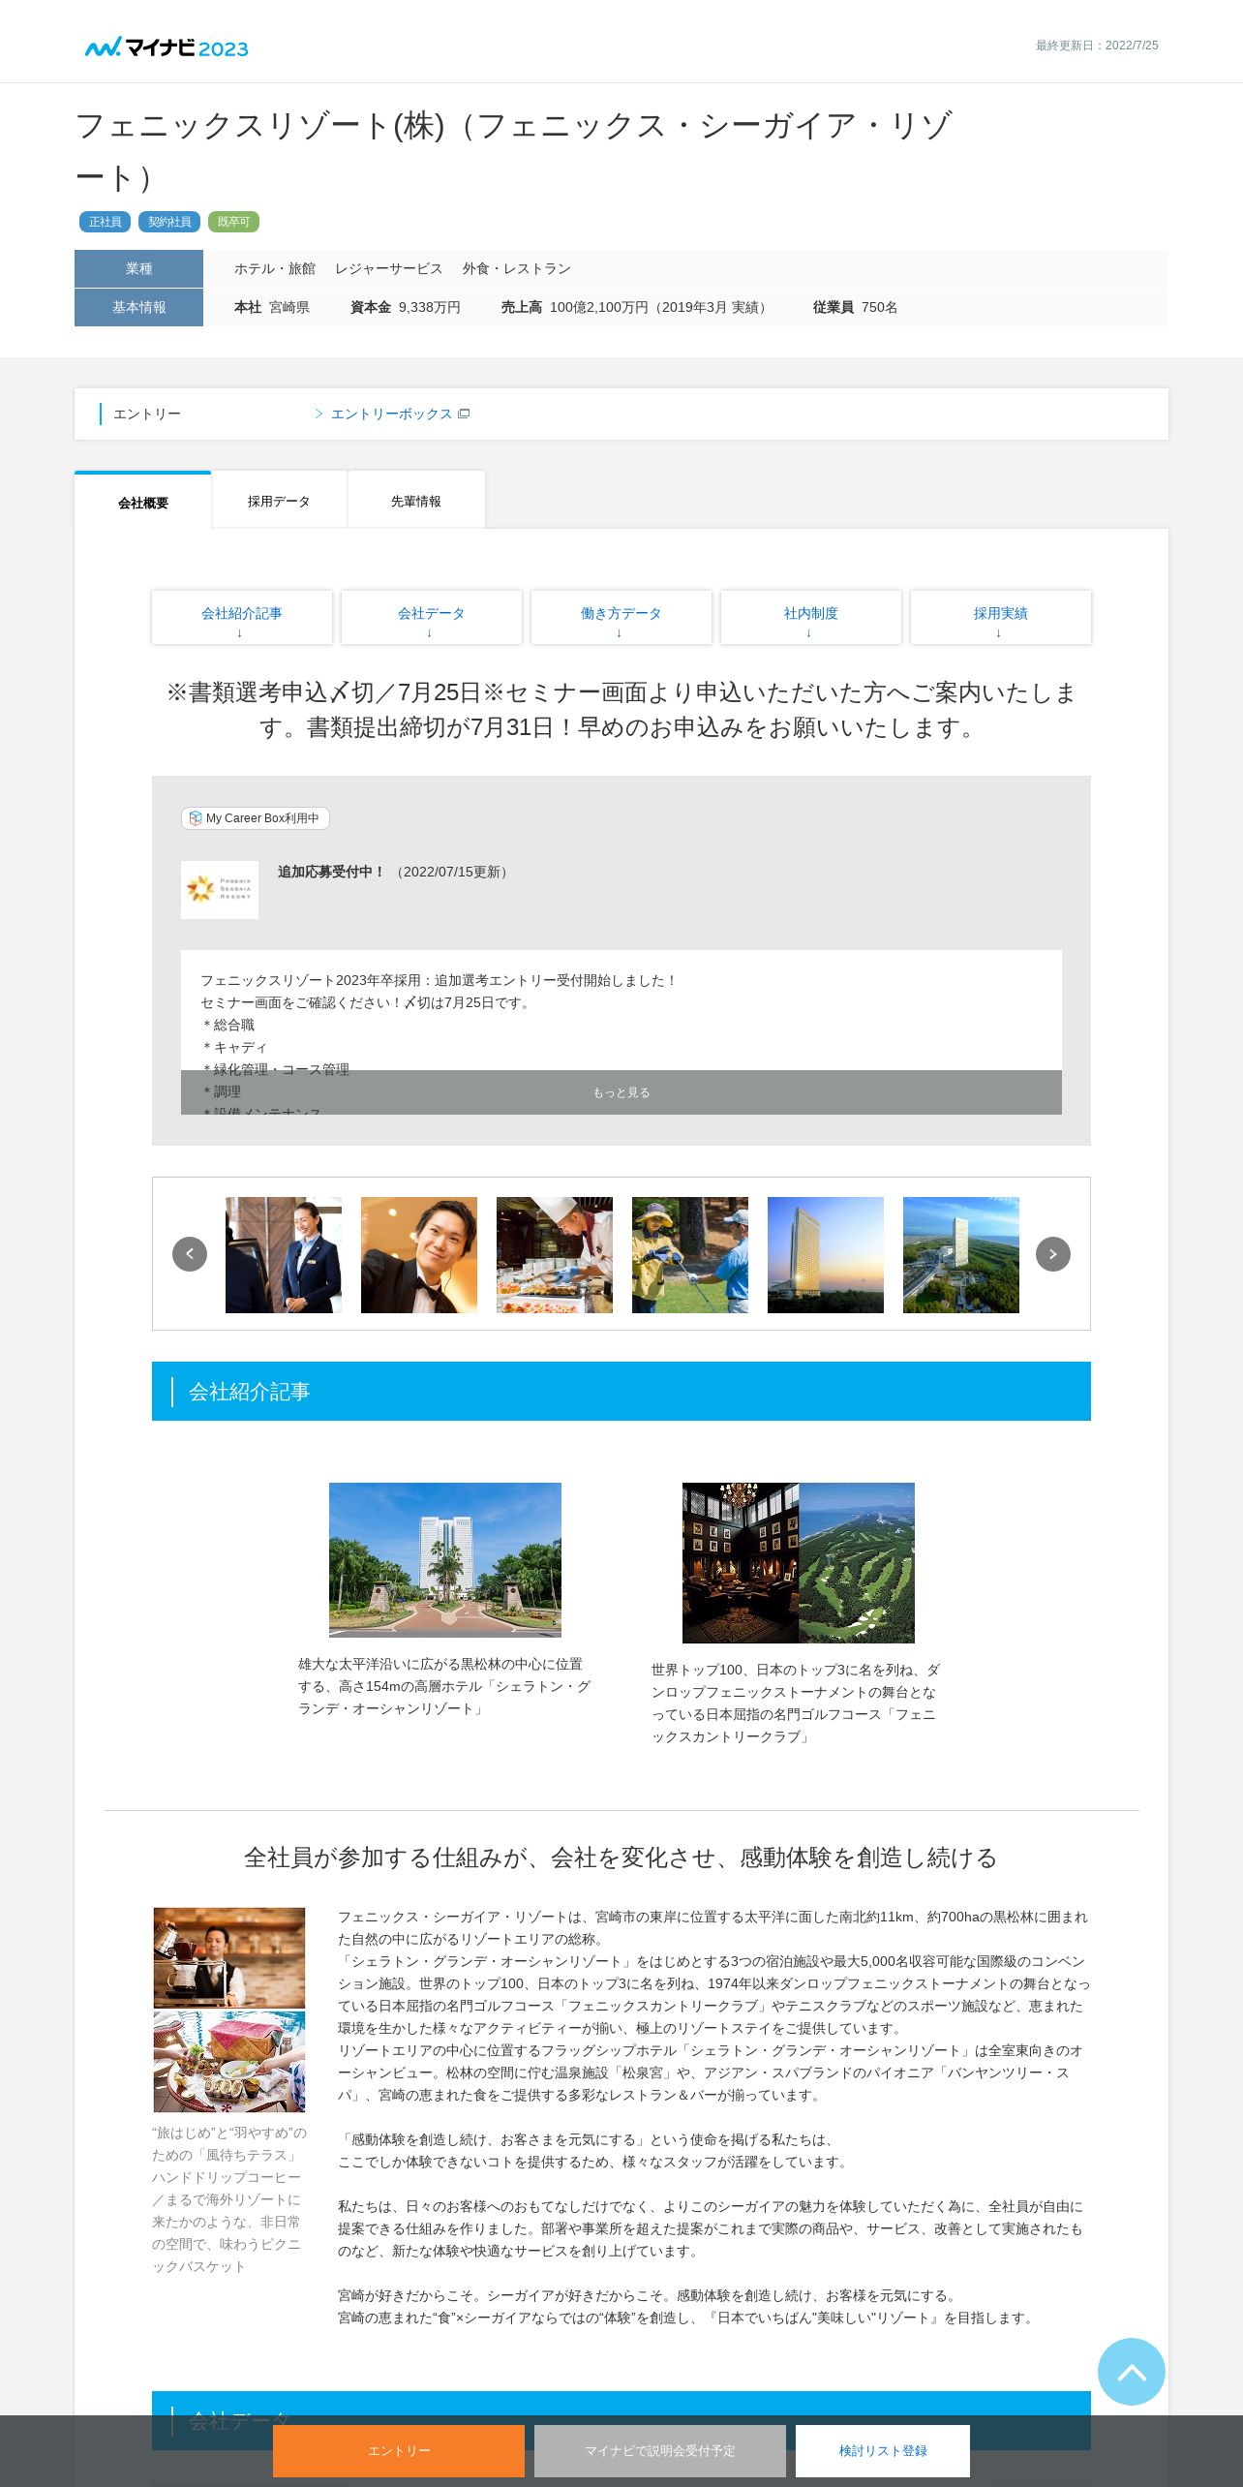Open the smiling bartender thumbnail

tap(419, 1255)
